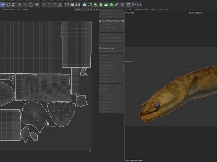Toggle the Z axis lock
Viewport: 217px width, 162px height.
click(x=55, y=5)
